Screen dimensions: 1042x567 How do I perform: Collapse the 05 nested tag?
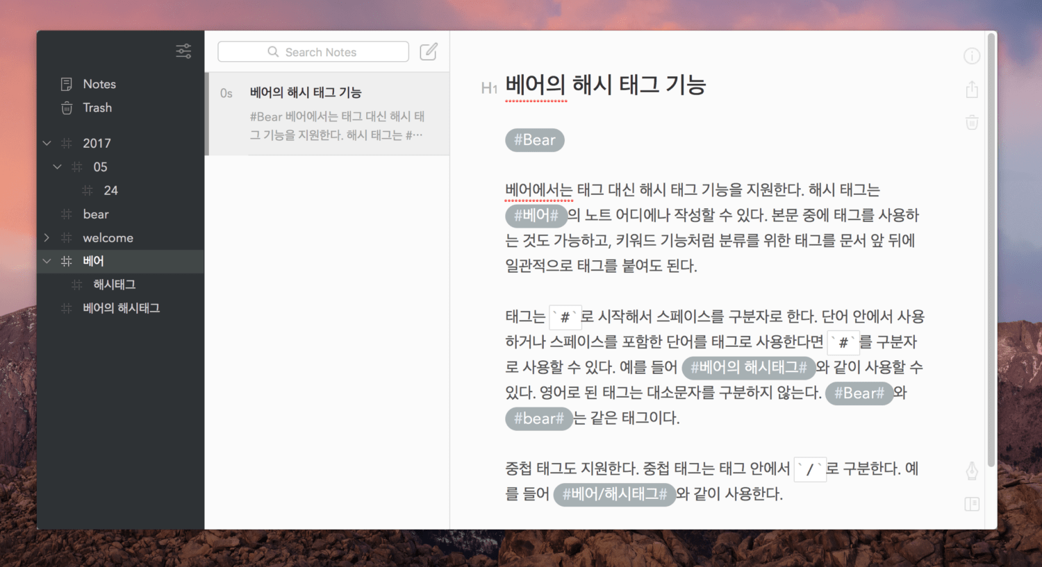(58, 167)
